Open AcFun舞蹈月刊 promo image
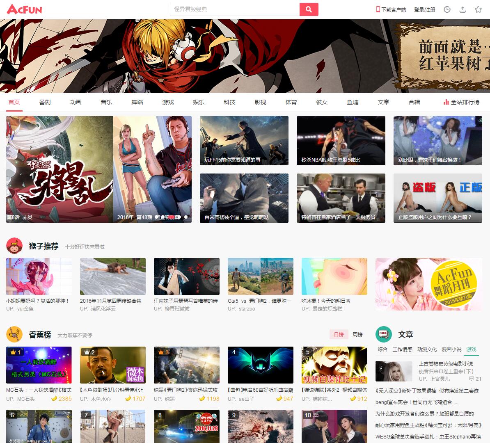 [x=429, y=284]
